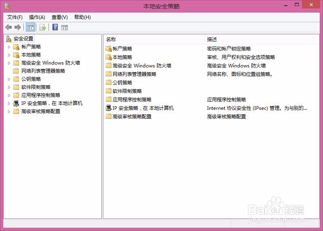Image resolution: width=323 pixels, height=231 pixels.
Task: Select 帐户策略 label in left tree
Action: (x=31, y=47)
